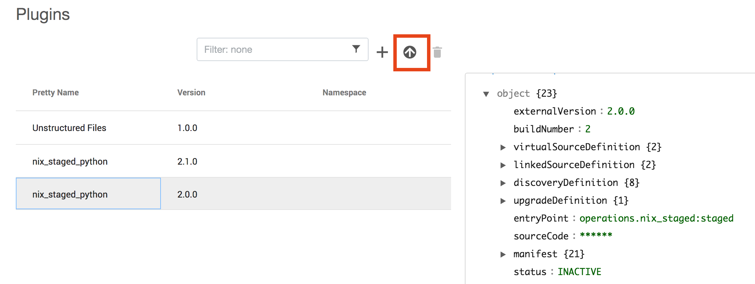
Task: Click the masked sourceCode value
Action: pos(596,236)
